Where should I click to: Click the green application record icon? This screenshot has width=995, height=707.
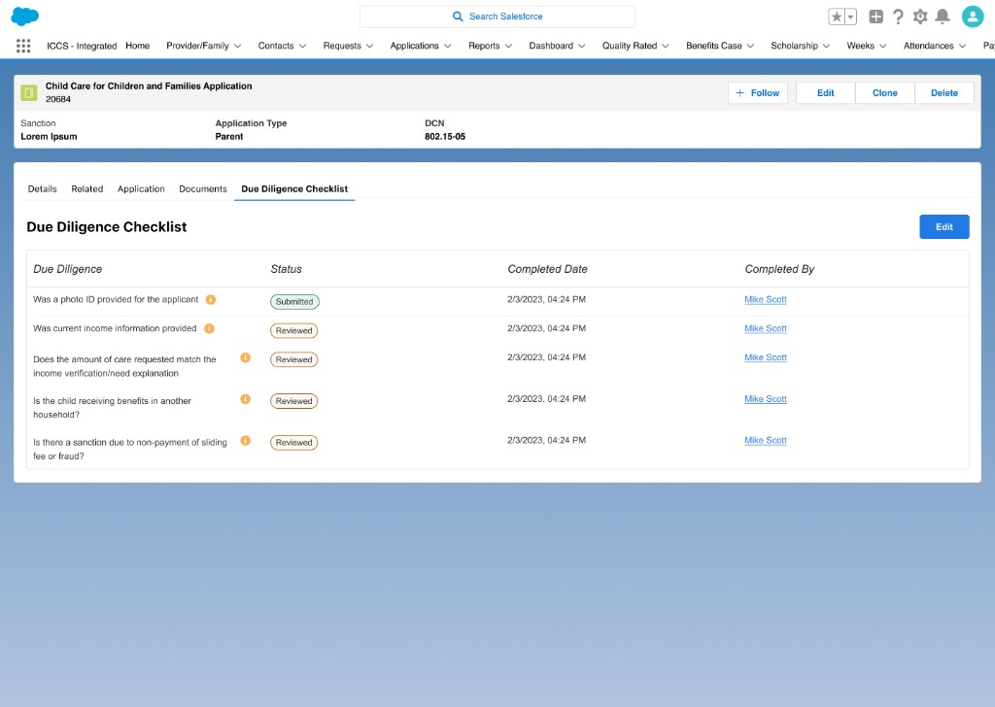[28, 92]
